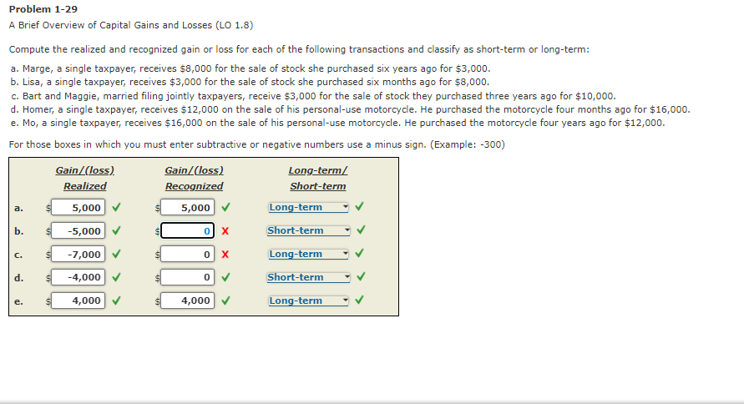Click the row e Recognized input showing 4,000
Image resolution: width=744 pixels, height=404 pixels.
tap(187, 300)
